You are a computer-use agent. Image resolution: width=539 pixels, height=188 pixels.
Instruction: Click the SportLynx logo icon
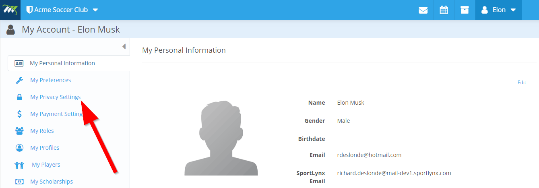(10, 10)
